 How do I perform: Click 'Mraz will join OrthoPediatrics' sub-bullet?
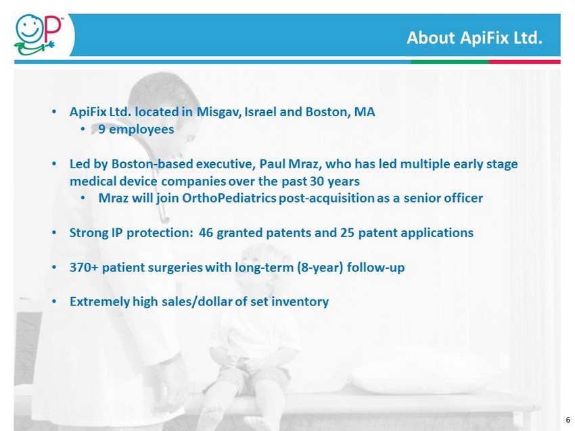click(x=290, y=198)
